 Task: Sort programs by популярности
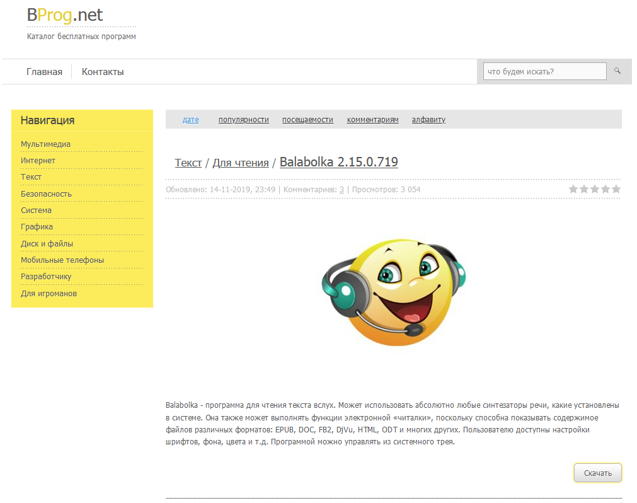pyautogui.click(x=243, y=119)
